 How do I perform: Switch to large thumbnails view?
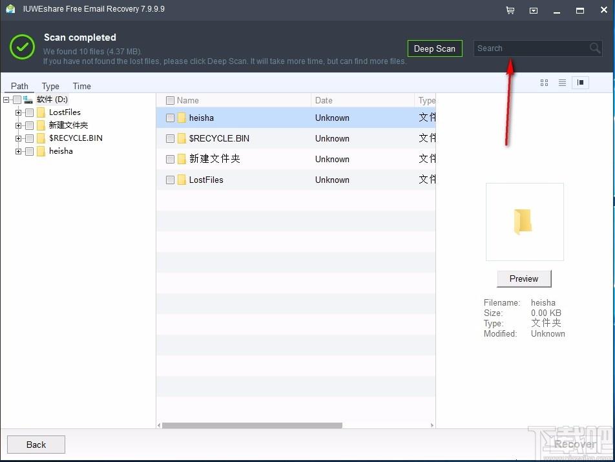click(544, 82)
